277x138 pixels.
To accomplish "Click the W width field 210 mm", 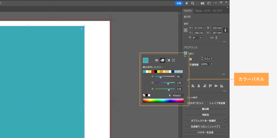I will [217, 28].
